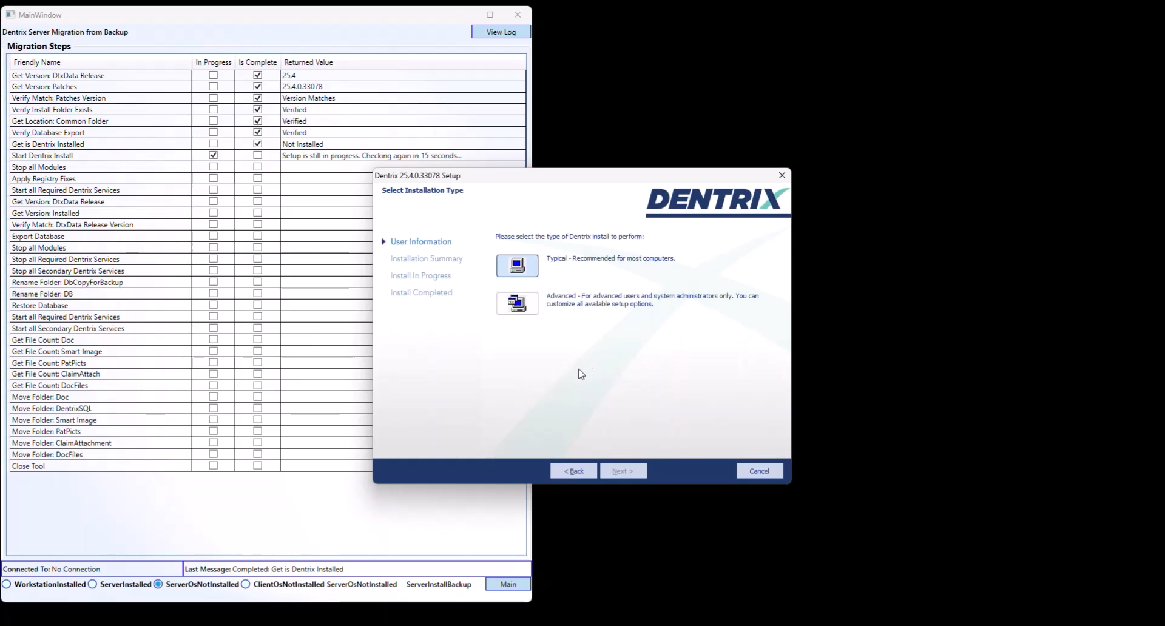Screen dimensions: 1165x626
Task: Select the ServerInstalled radio button
Action: tap(93, 584)
